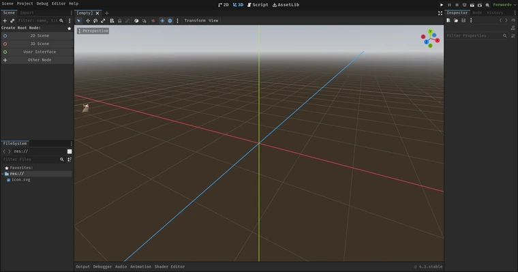Click the Movie Maker mode icon
Viewport: 518px width, 272px height.
[487, 5]
